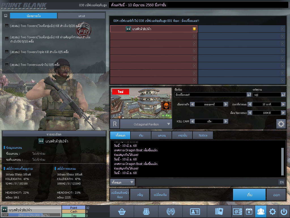Click the ออก leave button

click(x=276, y=195)
